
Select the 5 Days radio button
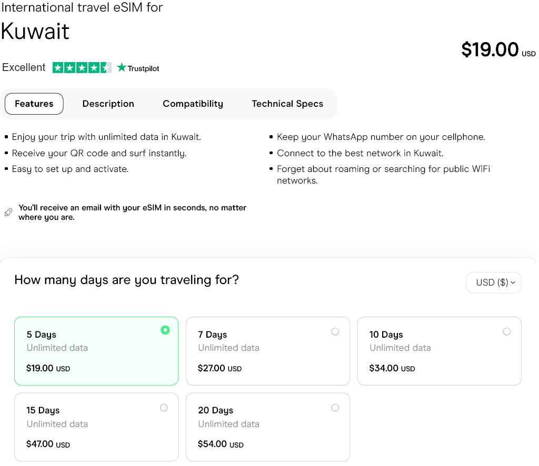pos(165,330)
